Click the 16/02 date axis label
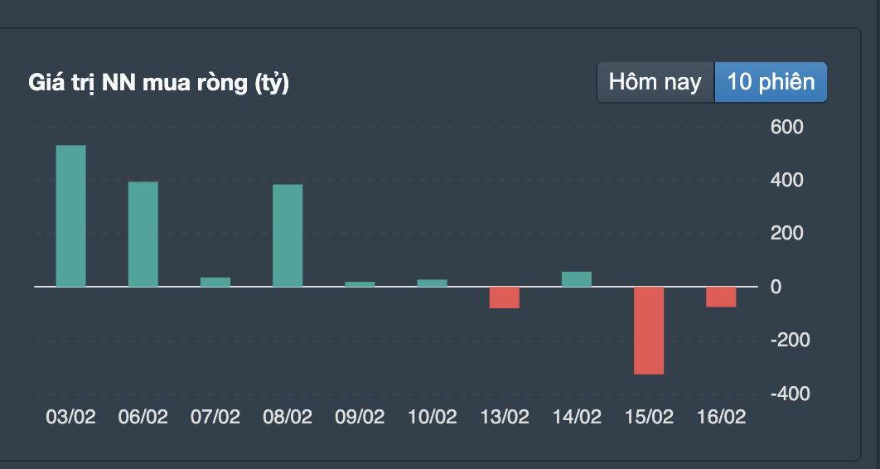The height and width of the screenshot is (469, 880). pyautogui.click(x=721, y=417)
